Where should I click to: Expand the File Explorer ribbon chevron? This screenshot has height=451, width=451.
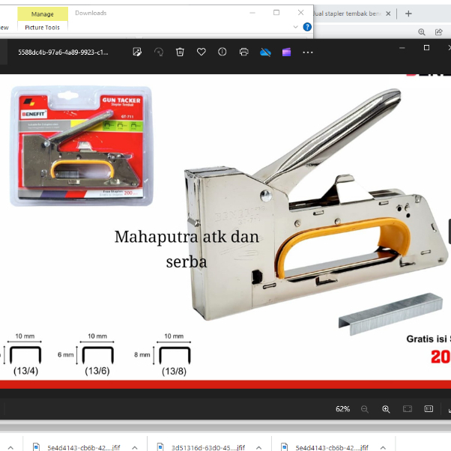(x=297, y=26)
